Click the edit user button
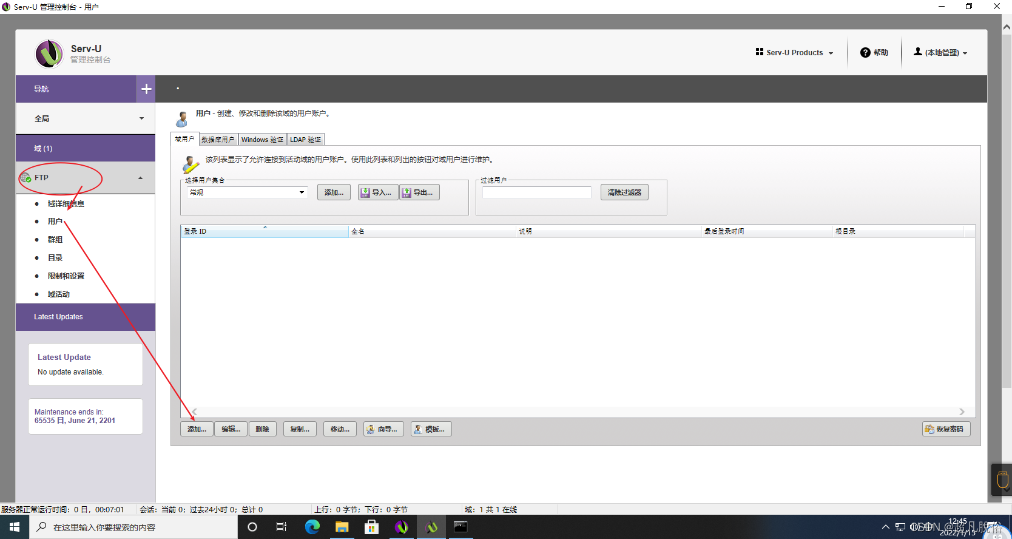Viewport: 1012px width, 539px height. click(x=231, y=429)
